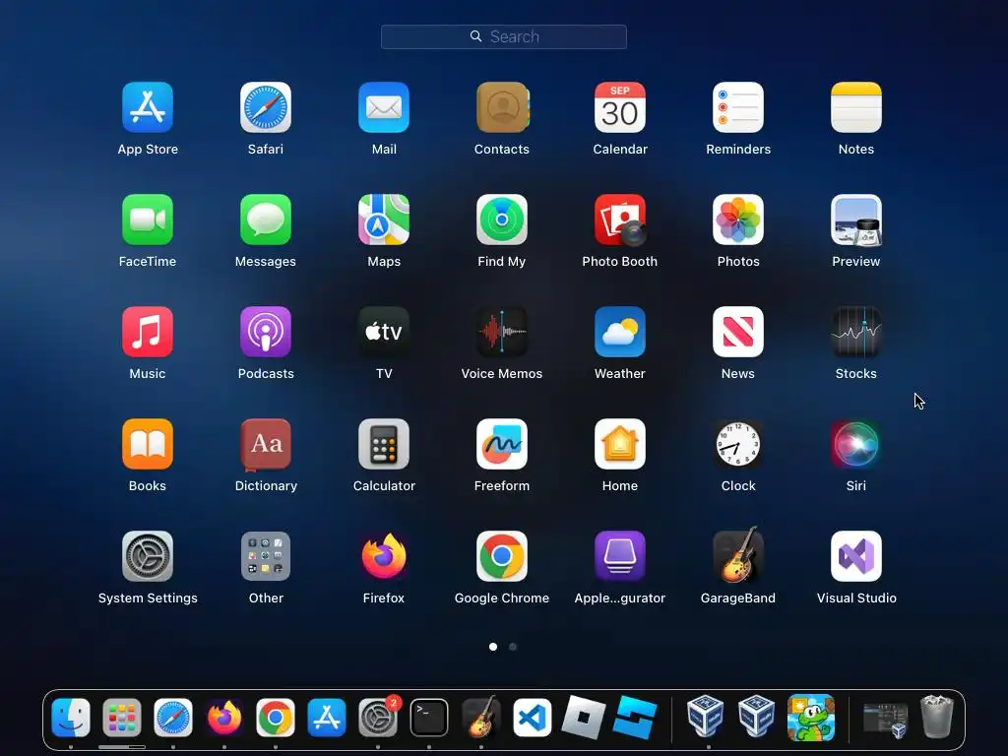Image resolution: width=1008 pixels, height=756 pixels.
Task: Open App Store from the Launchpad grid
Action: coord(148,107)
